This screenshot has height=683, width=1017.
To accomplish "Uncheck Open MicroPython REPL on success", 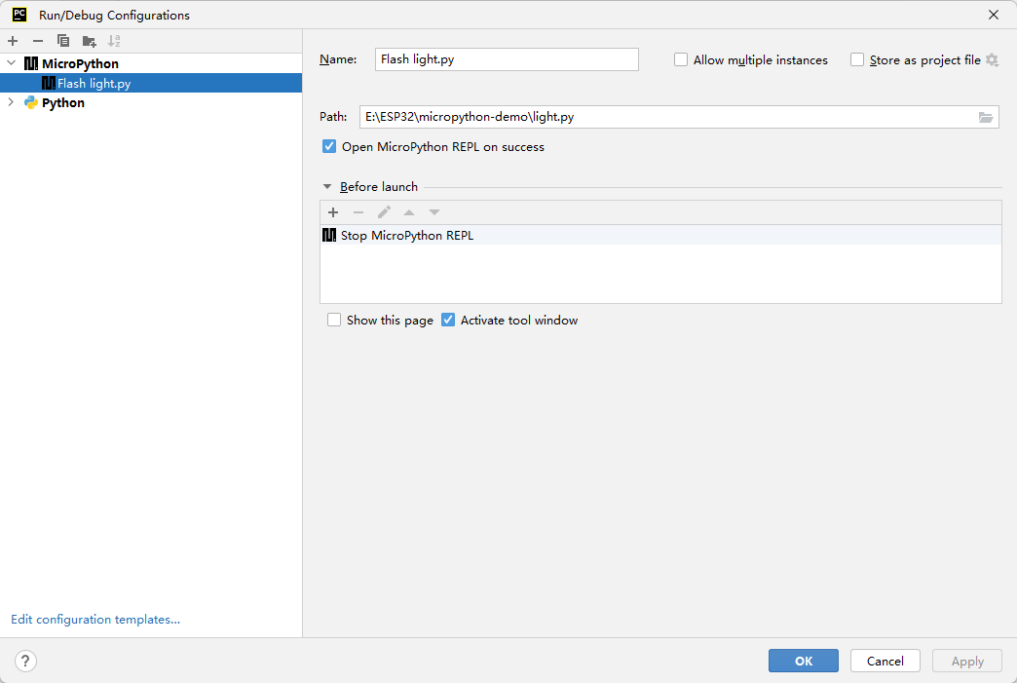I will 329,147.
